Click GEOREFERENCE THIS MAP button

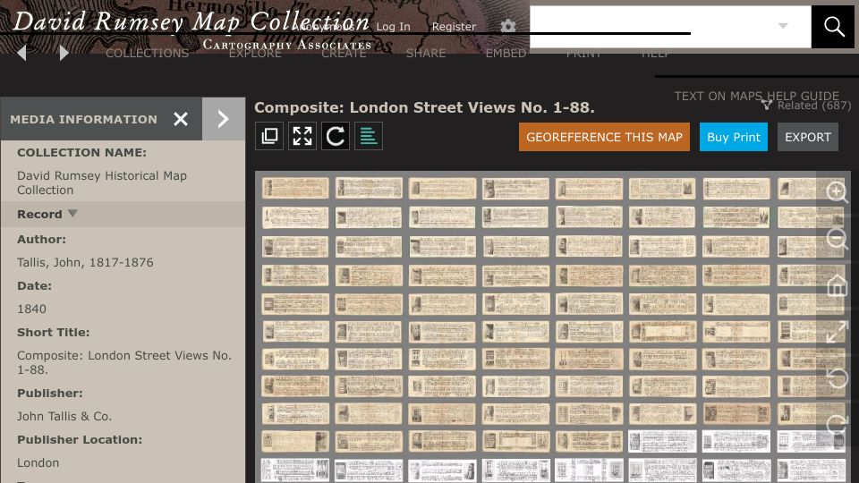point(604,137)
